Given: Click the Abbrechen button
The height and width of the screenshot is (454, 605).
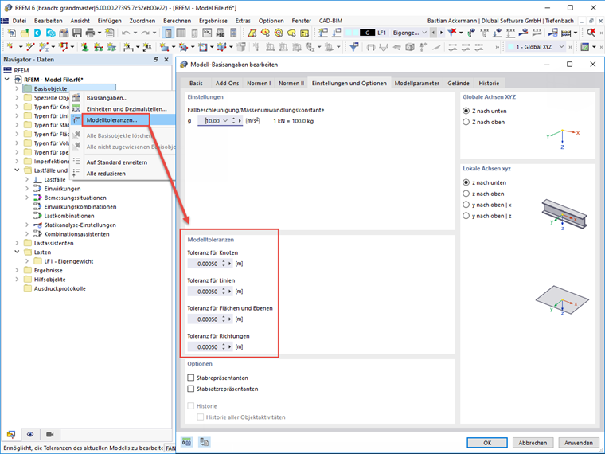Looking at the screenshot, I should click(x=533, y=443).
